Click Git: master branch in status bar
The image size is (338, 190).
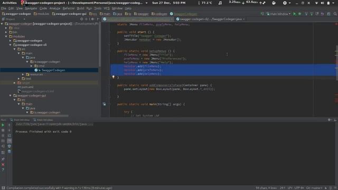tap(314, 188)
